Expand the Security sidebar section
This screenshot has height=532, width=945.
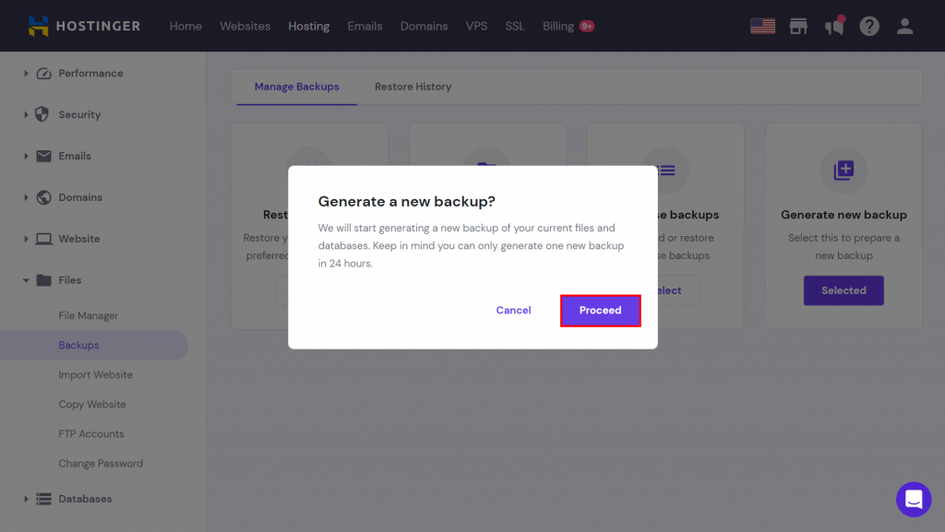[x=26, y=114]
